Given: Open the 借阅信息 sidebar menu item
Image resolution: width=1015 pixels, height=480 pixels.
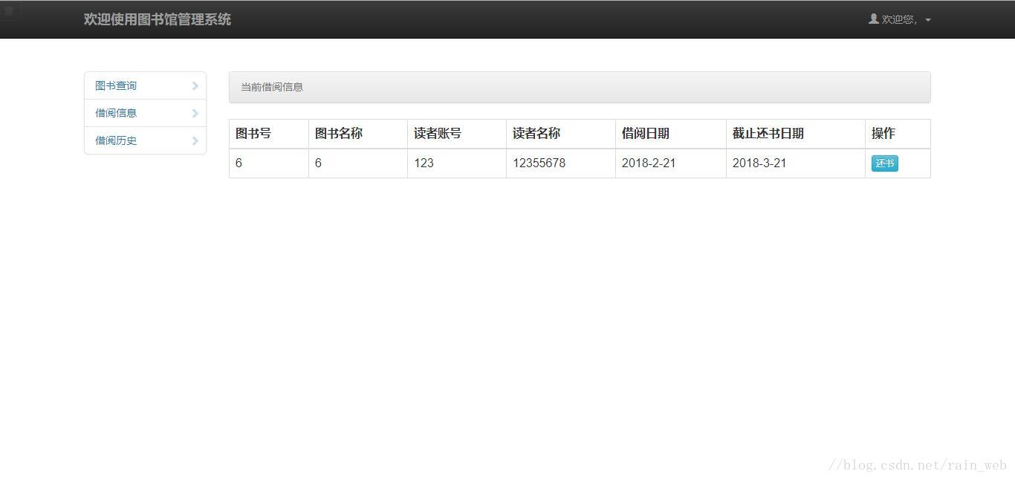Looking at the screenshot, I should [145, 113].
